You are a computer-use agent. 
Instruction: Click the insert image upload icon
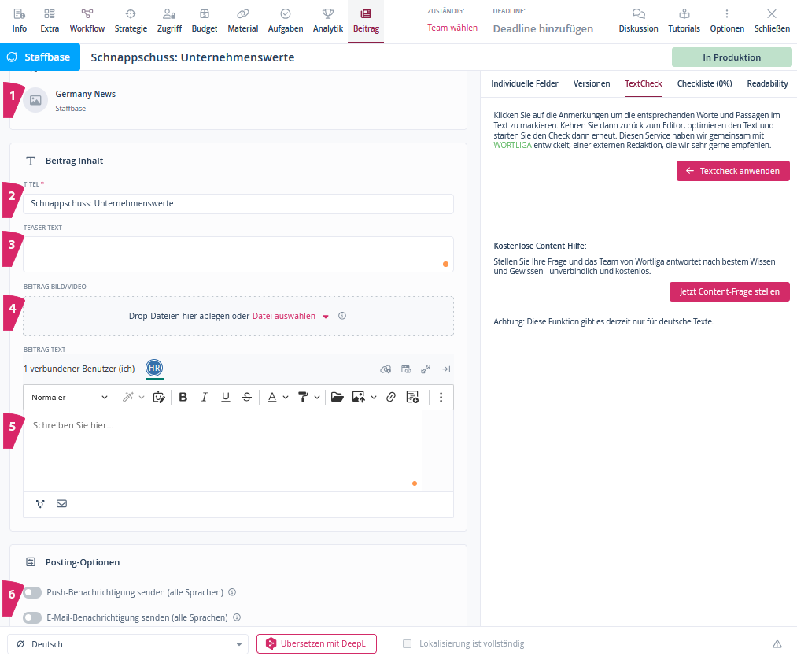click(358, 397)
